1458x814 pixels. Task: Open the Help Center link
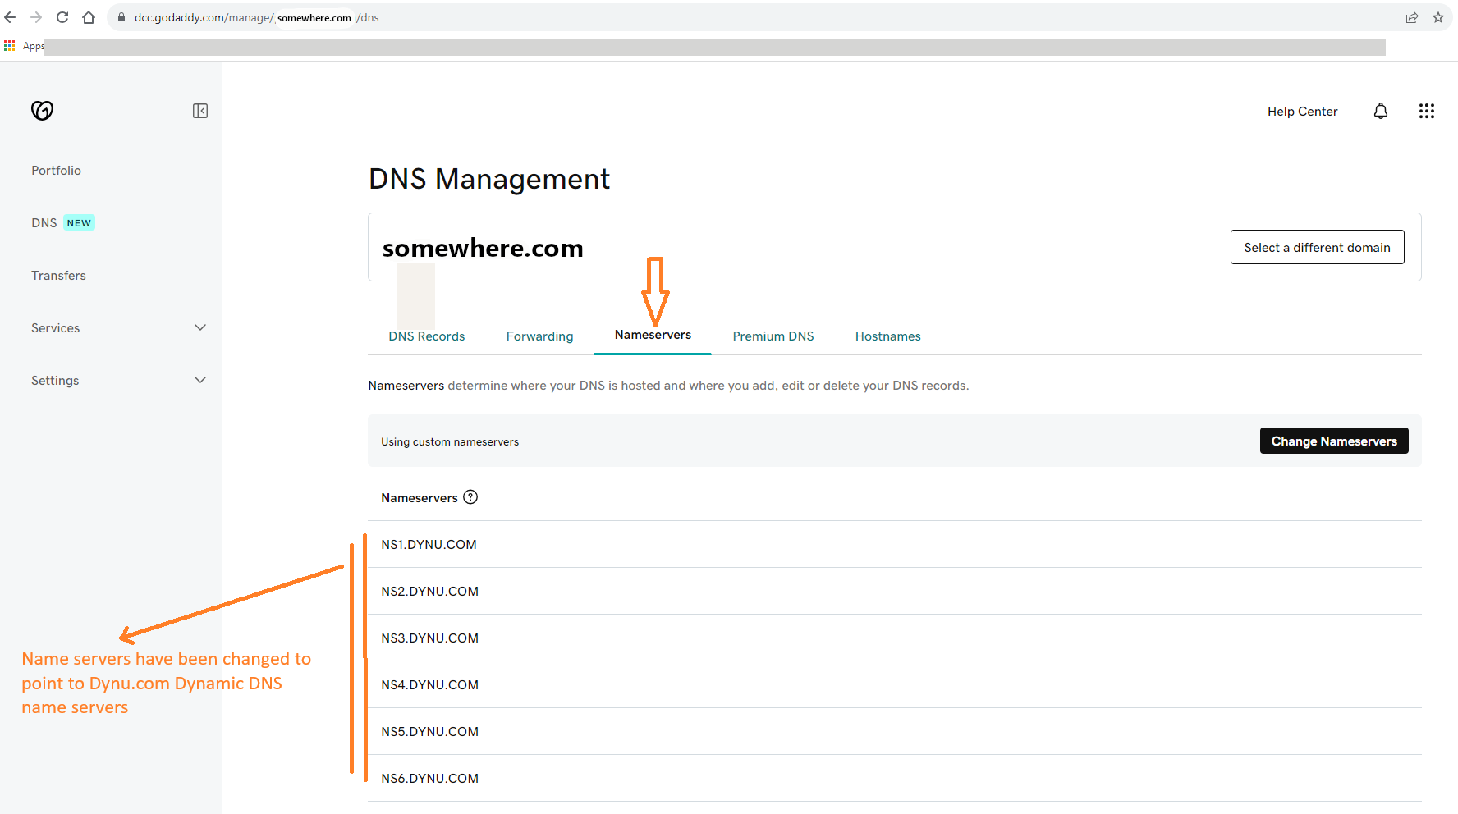[x=1303, y=112]
